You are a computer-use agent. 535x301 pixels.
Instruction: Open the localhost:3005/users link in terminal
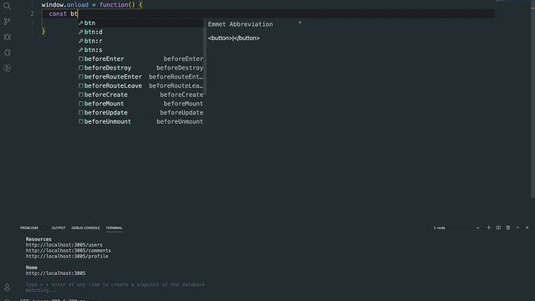64,245
